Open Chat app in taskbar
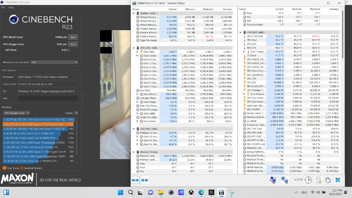This screenshot has height=198, width=352. pyautogui.click(x=151, y=192)
